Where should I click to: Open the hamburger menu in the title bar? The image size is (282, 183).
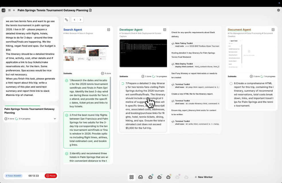pos(9,10)
